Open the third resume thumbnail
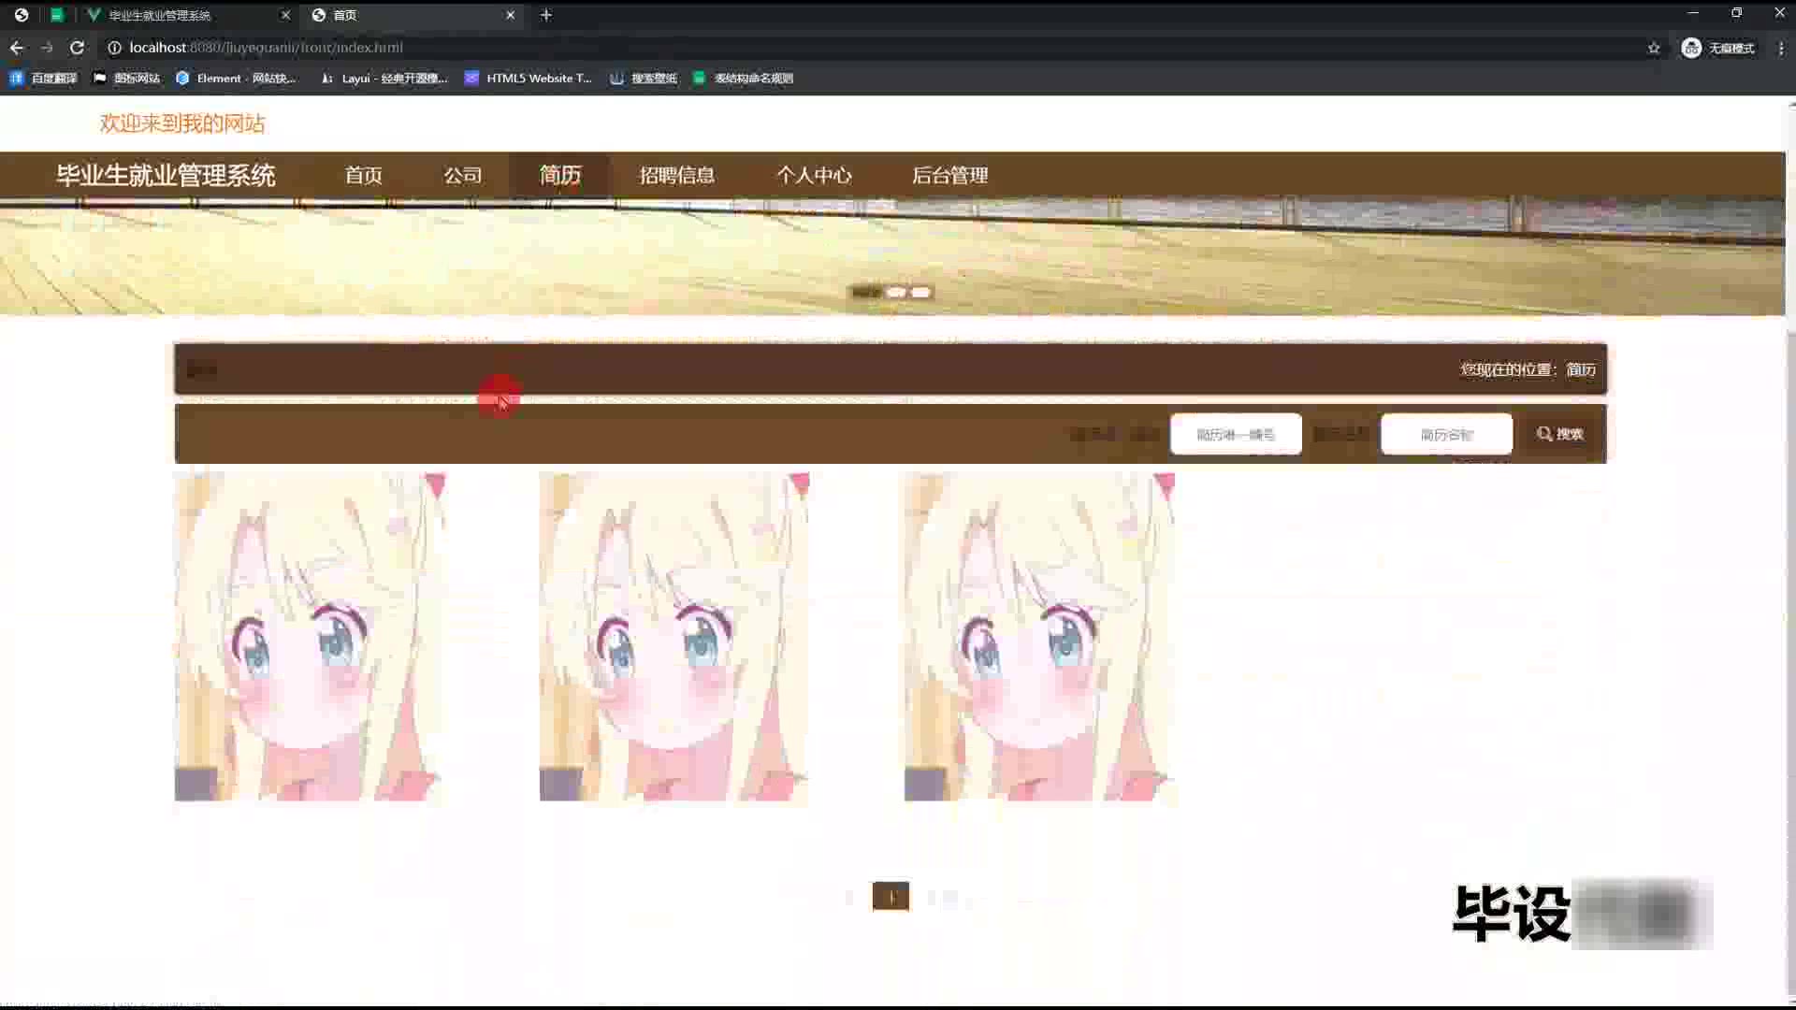The image size is (1796, 1010). [x=1039, y=636]
